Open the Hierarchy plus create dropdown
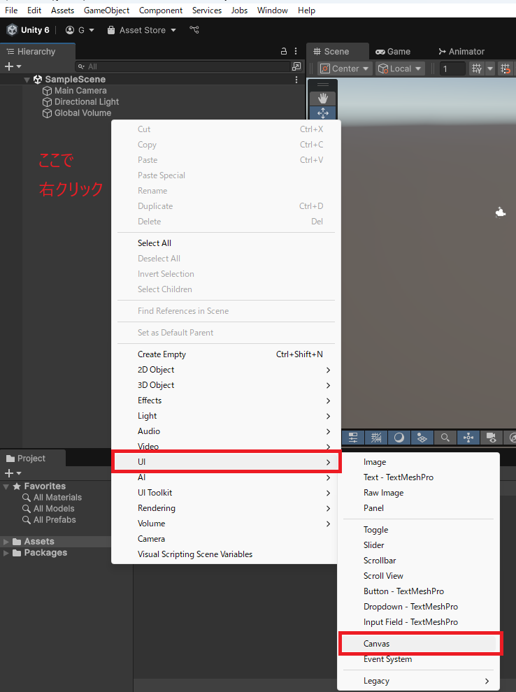This screenshot has width=516, height=692. pyautogui.click(x=13, y=66)
